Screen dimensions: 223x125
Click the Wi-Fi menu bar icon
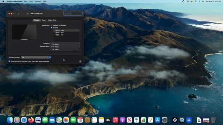(195, 1)
